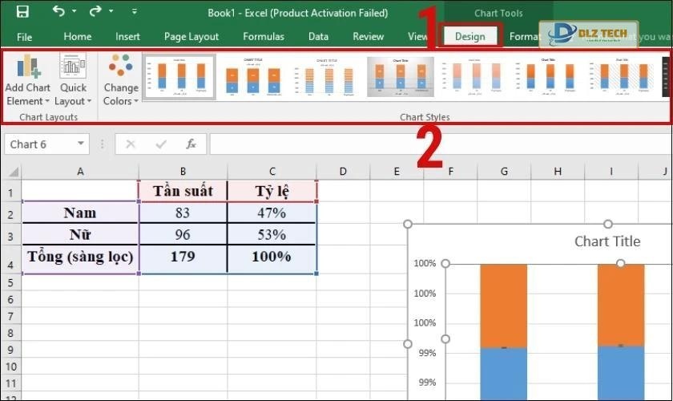Select the first chart style thumbnail
The height and width of the screenshot is (401, 673).
pyautogui.click(x=179, y=77)
